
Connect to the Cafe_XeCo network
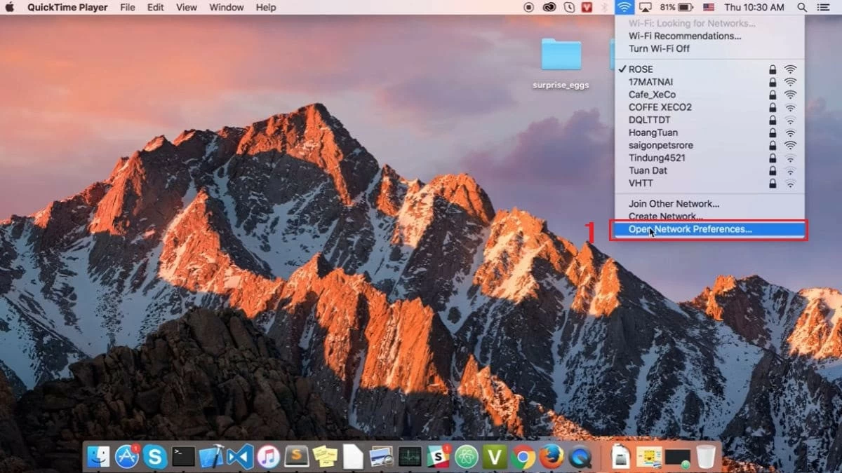point(652,95)
